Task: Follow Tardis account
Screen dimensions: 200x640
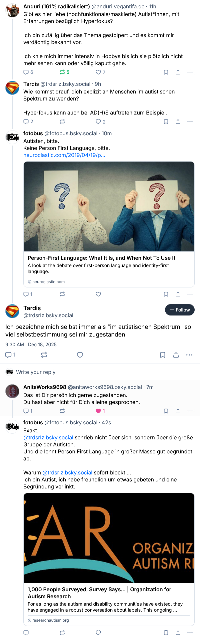Action: pos(180,310)
